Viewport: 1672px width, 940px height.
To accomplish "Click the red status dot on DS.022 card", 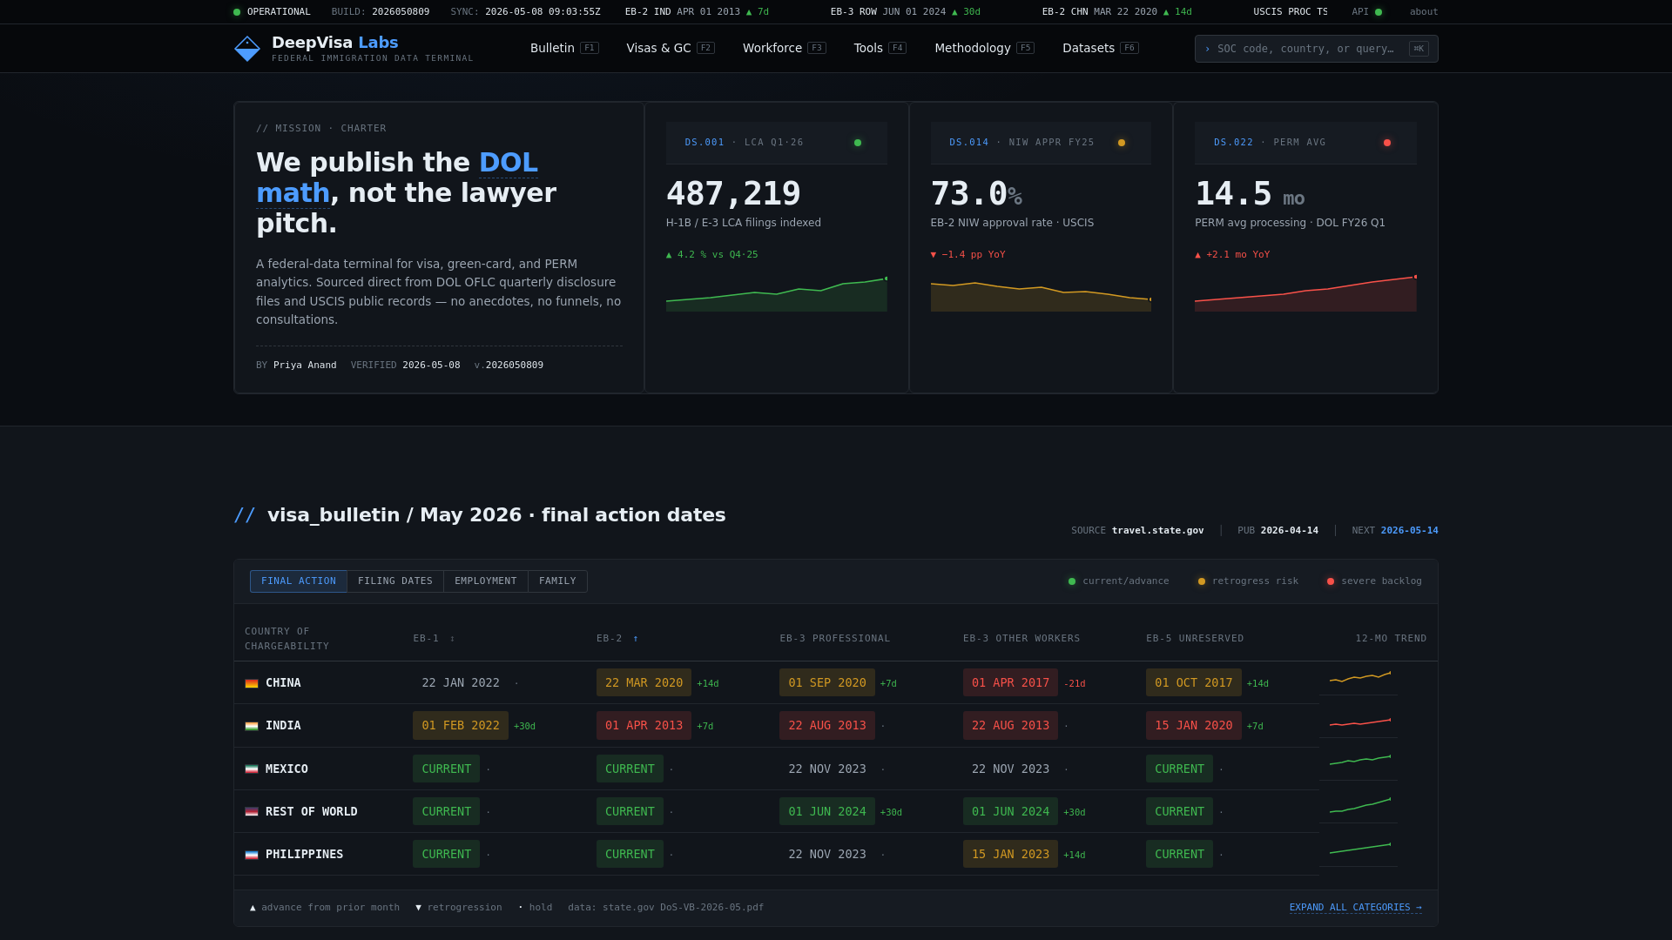I will (x=1387, y=143).
